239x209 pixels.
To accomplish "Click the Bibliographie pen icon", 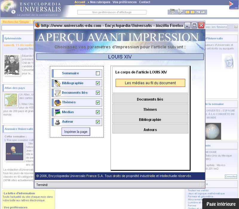I will 57,83.
